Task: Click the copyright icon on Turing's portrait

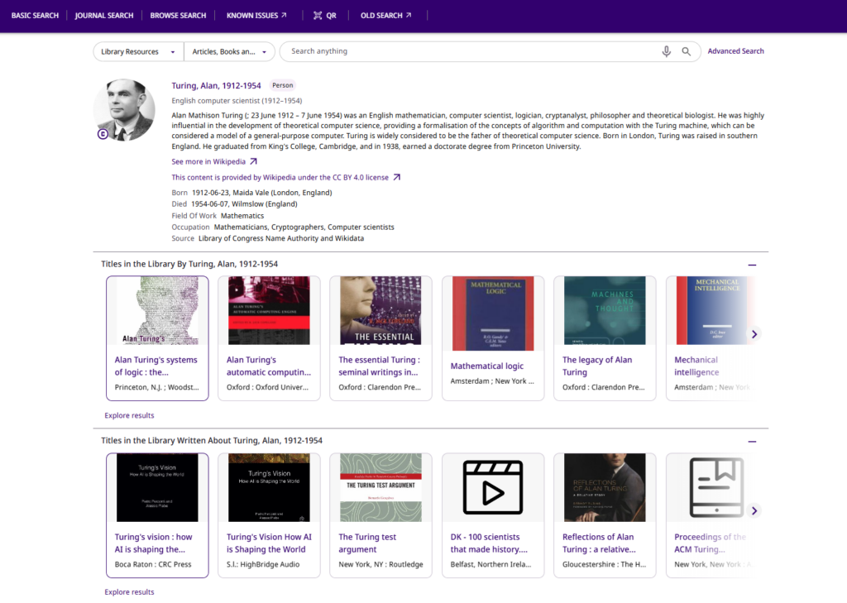Action: click(x=103, y=134)
